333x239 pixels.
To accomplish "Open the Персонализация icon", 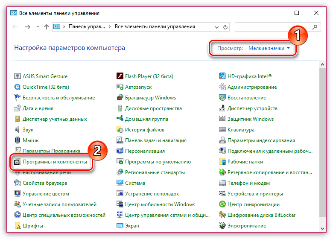I will pyautogui.click(x=120, y=151).
